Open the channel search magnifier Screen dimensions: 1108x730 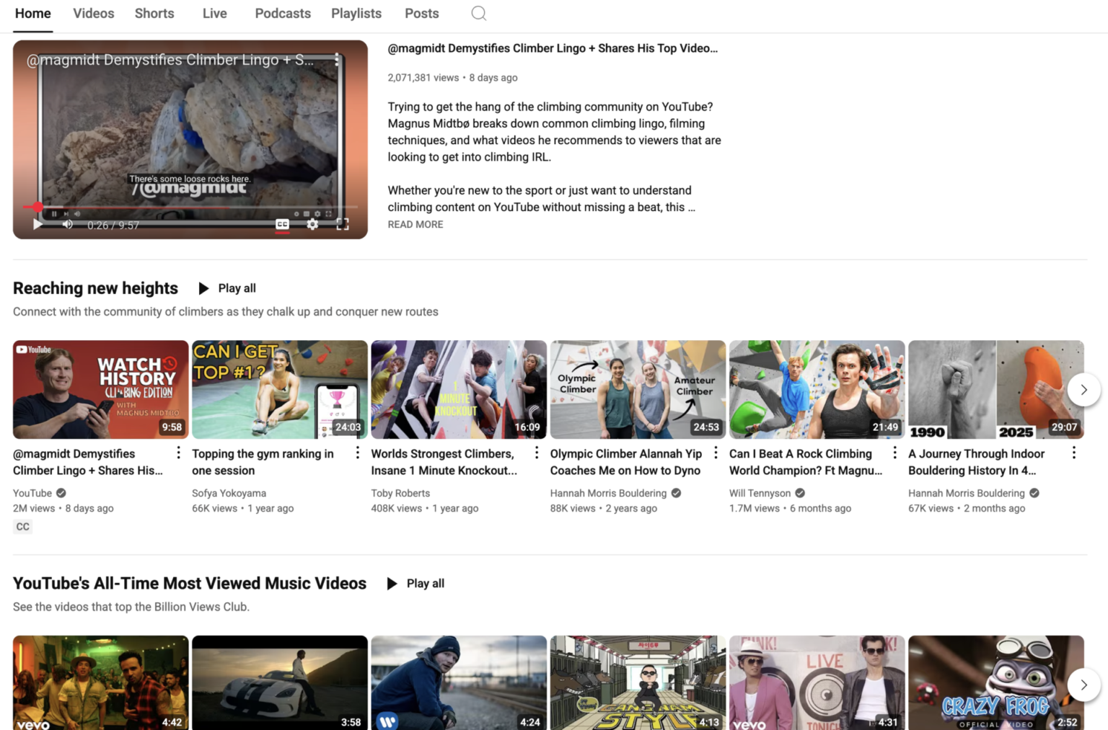[478, 13]
